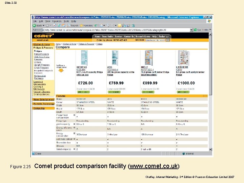Click the info icon beside Energy efficiency grade

[x=74, y=128]
